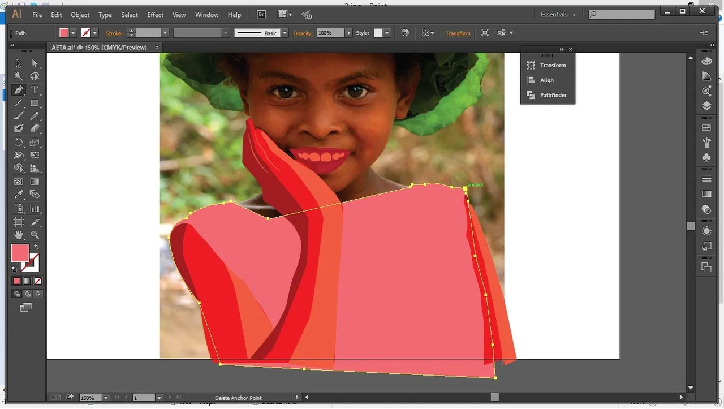Select the Perspective Grid tool
The width and height of the screenshot is (724, 409).
pos(35,169)
